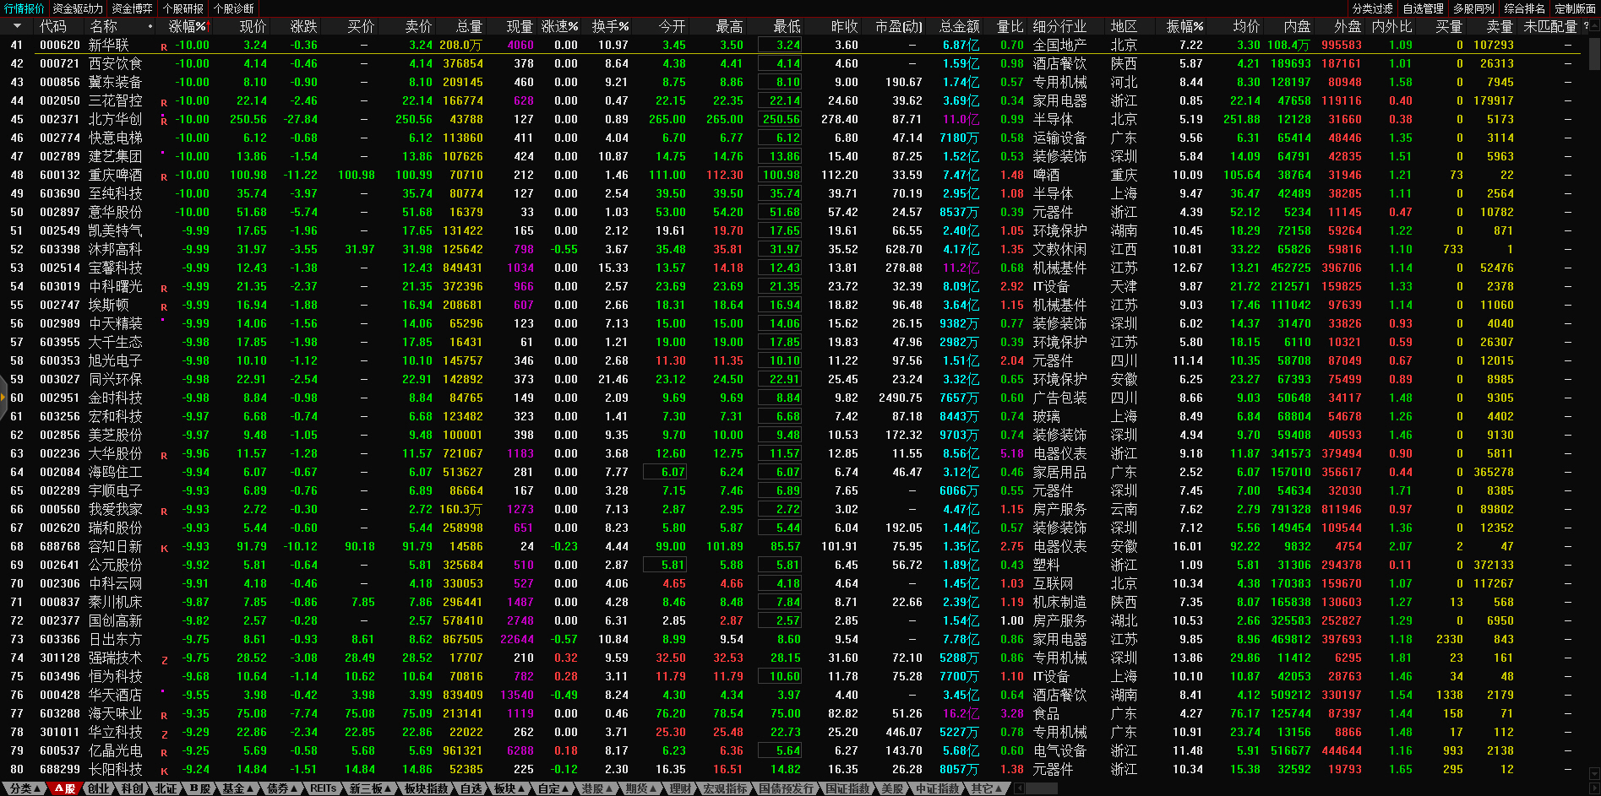Expand the 分类 category menu at the bottom
1601x796 pixels.
pyautogui.click(x=25, y=788)
